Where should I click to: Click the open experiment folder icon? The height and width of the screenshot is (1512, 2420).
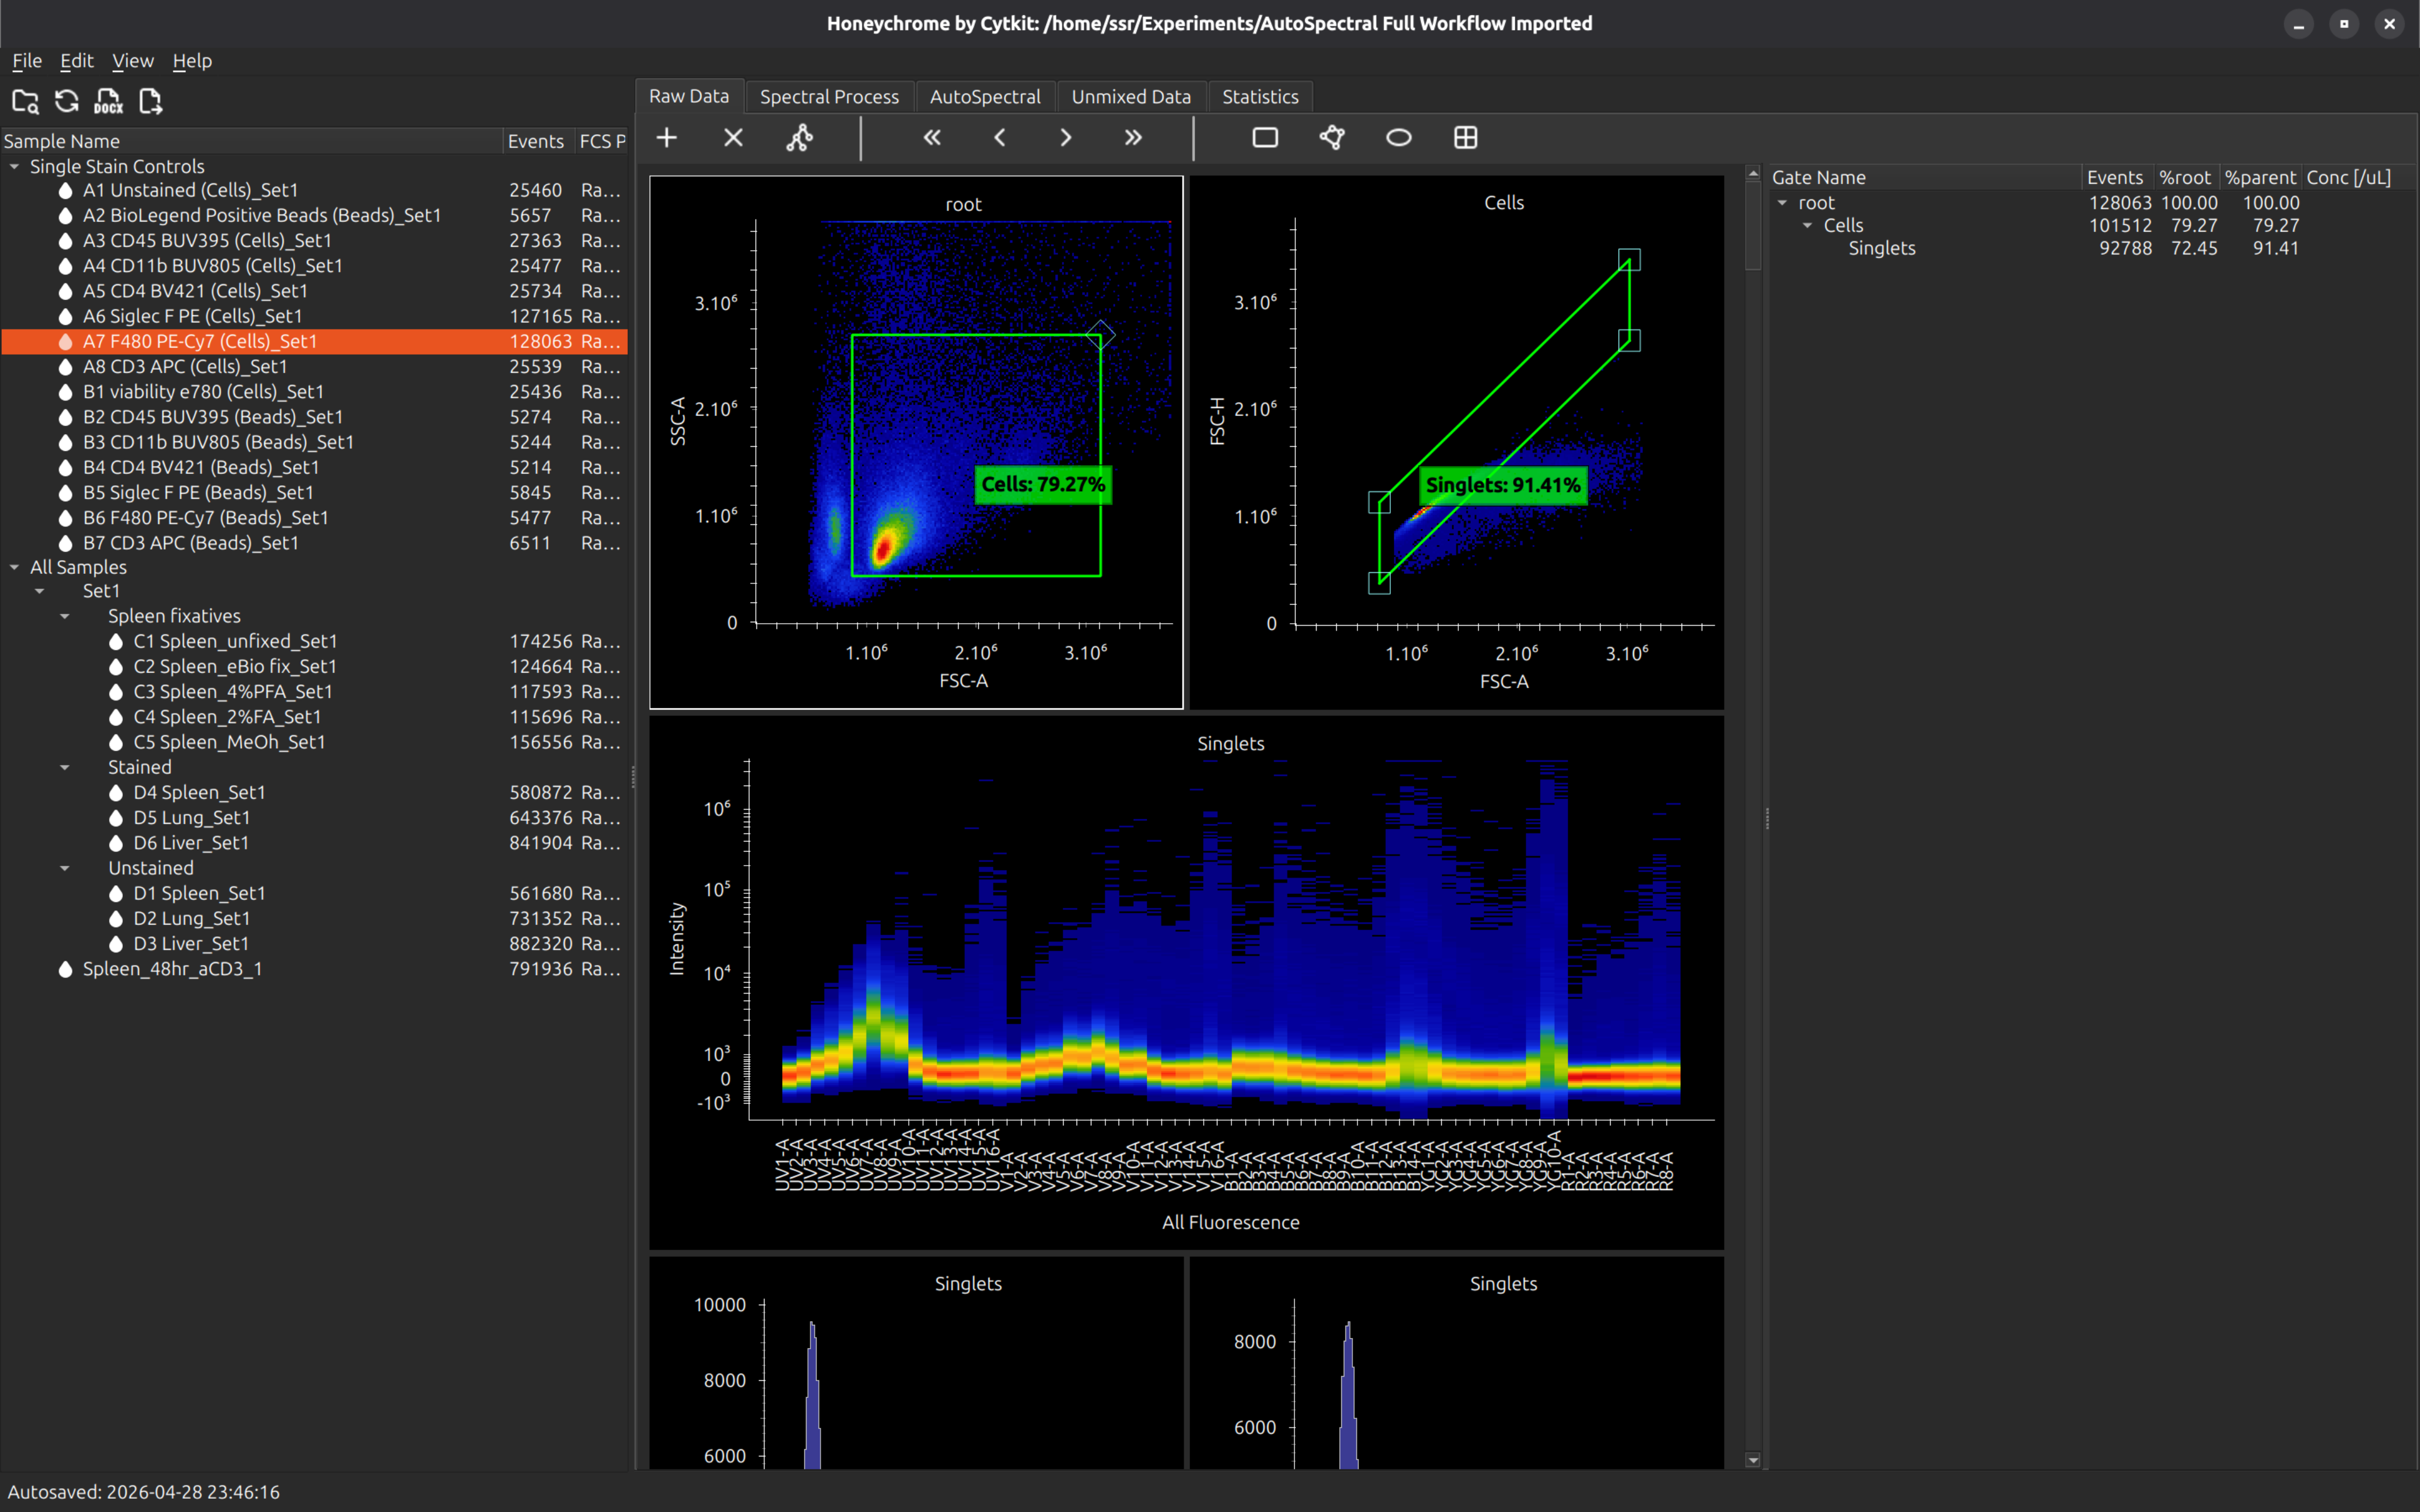pos(25,101)
